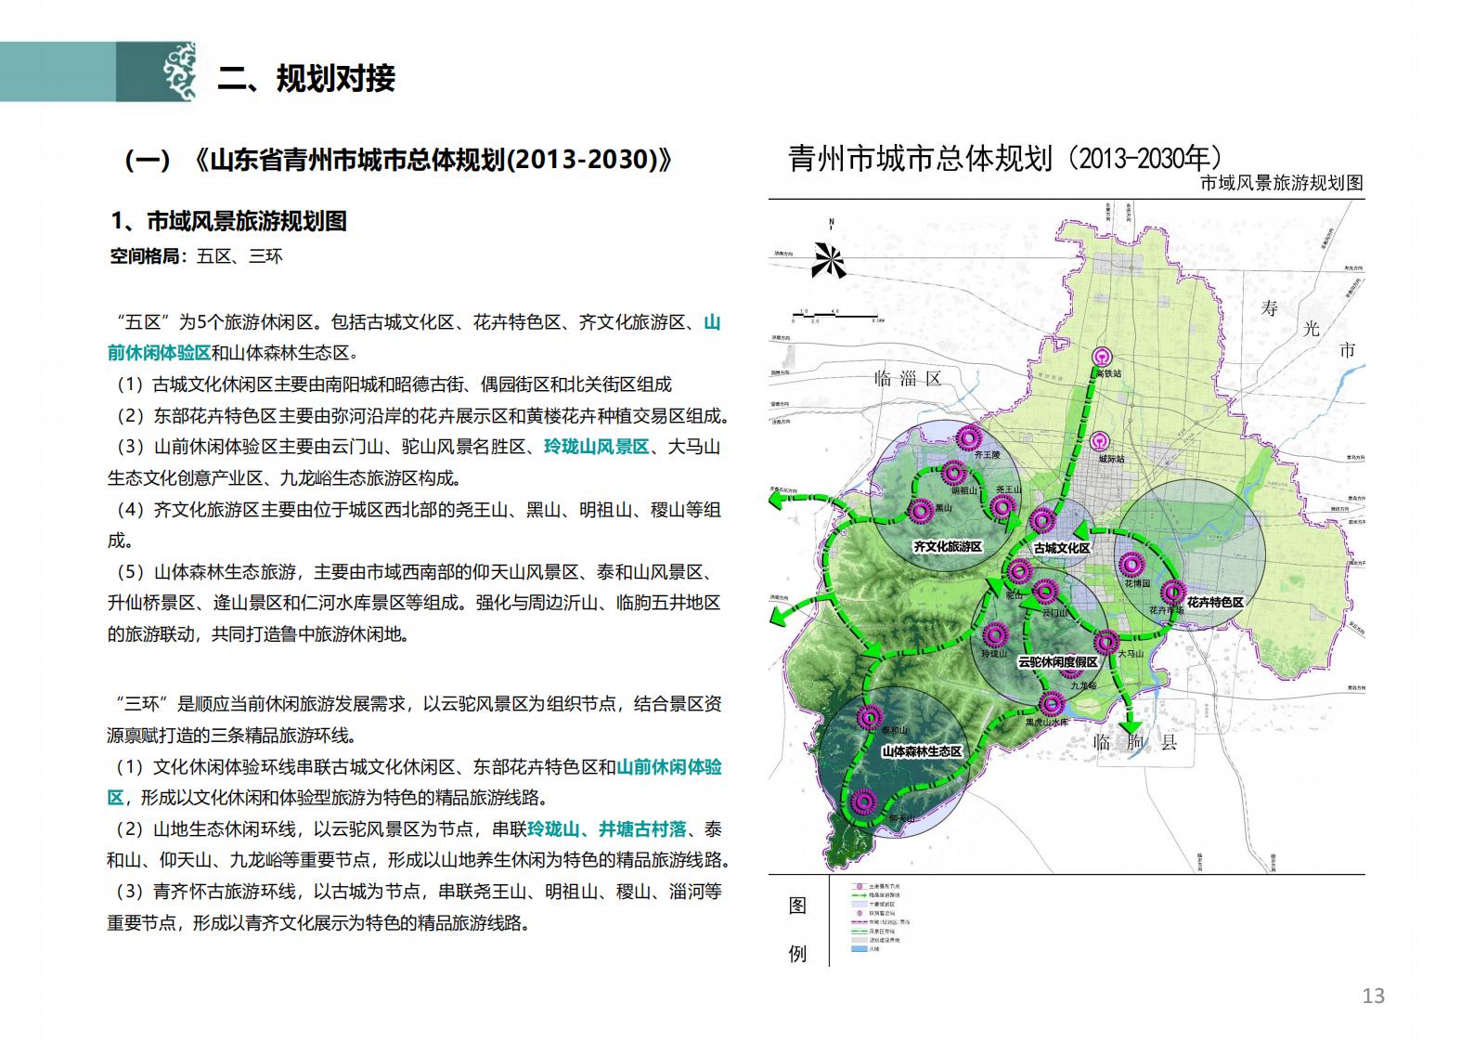
Task: Click the paragraph starting （1）古城文化休闲区
Action: click(390, 385)
